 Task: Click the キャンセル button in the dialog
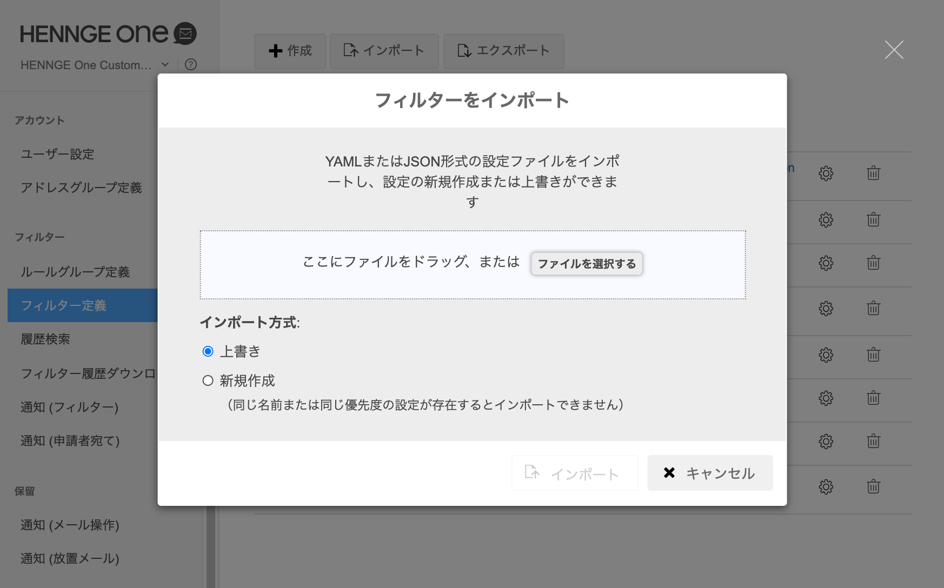710,473
